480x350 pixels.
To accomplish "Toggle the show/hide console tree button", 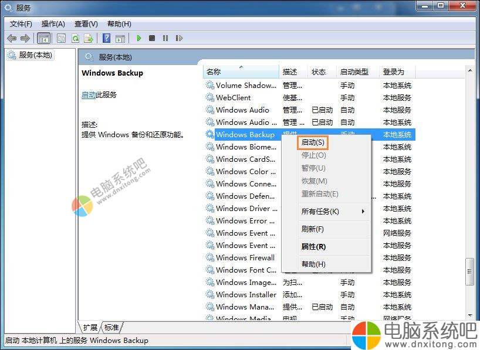I will click(43, 38).
